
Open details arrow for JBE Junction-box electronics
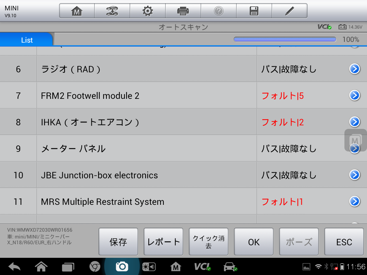coord(354,175)
